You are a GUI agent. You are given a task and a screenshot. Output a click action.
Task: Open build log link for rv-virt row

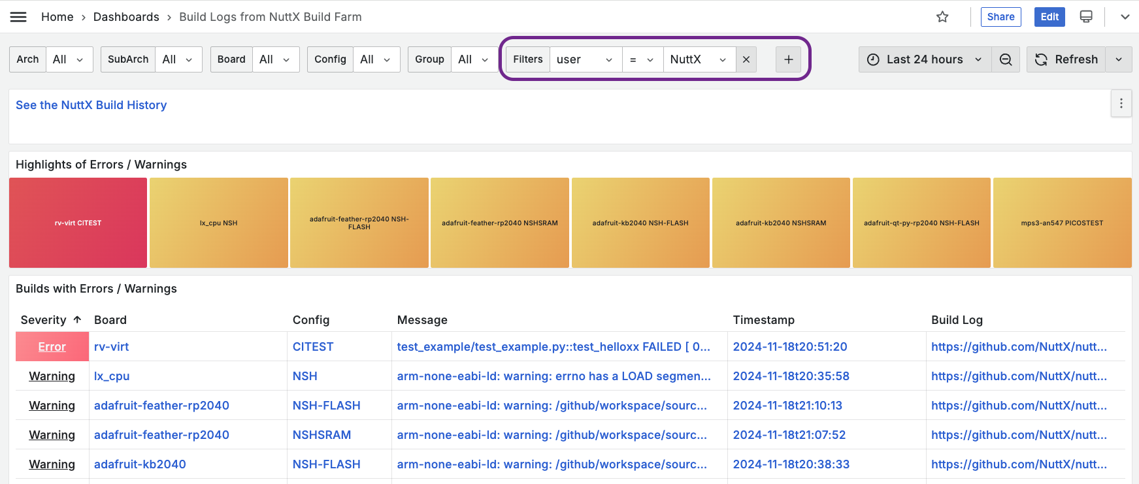[1019, 347]
